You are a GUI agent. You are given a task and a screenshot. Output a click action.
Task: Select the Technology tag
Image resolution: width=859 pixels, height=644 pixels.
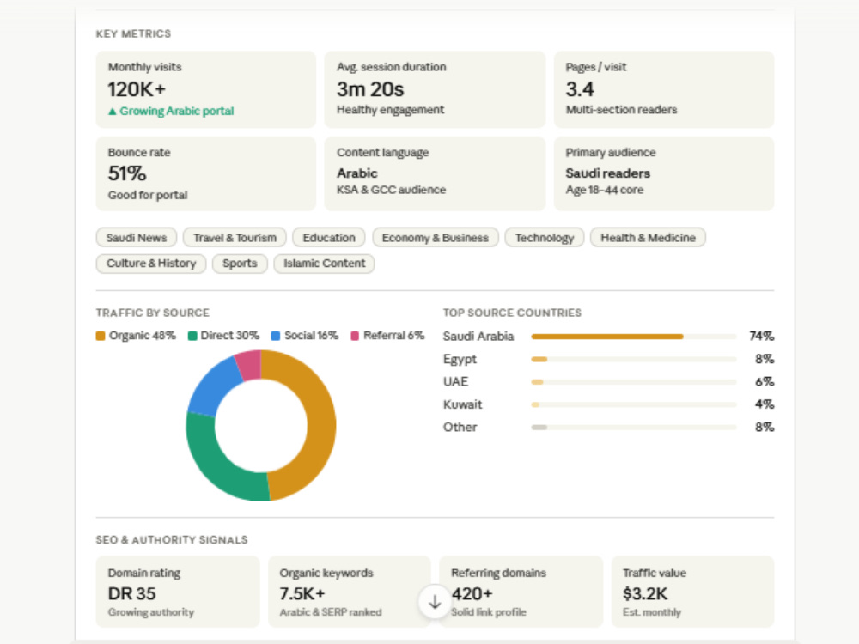coord(544,238)
